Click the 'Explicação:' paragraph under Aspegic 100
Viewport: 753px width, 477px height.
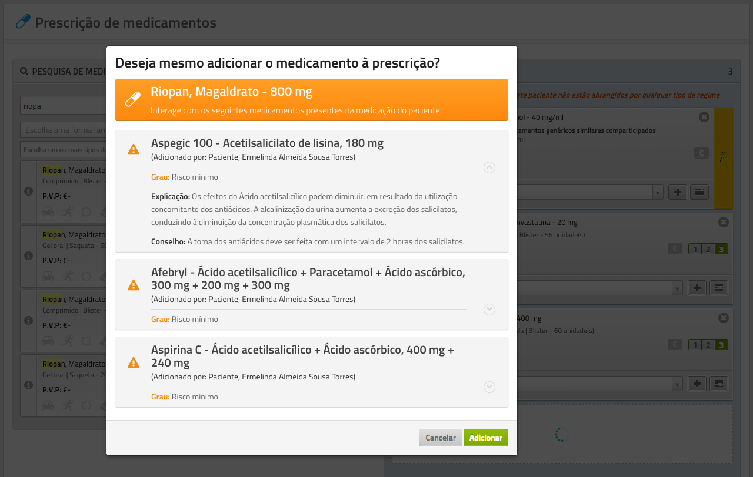click(305, 209)
